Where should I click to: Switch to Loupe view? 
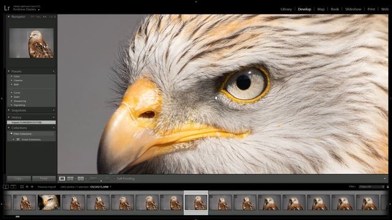pos(62,178)
